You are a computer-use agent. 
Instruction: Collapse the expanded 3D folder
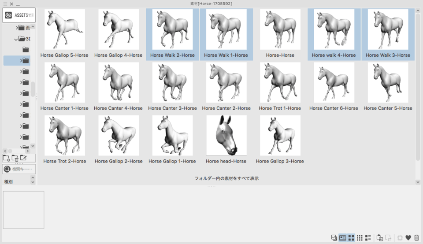pyautogui.click(x=16, y=39)
